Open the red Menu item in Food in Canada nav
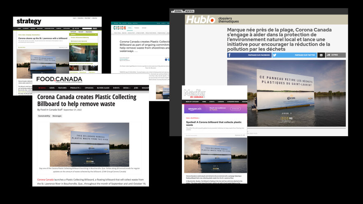Image resolution: width=363 pixels, height=204 pixels. click(x=42, y=88)
